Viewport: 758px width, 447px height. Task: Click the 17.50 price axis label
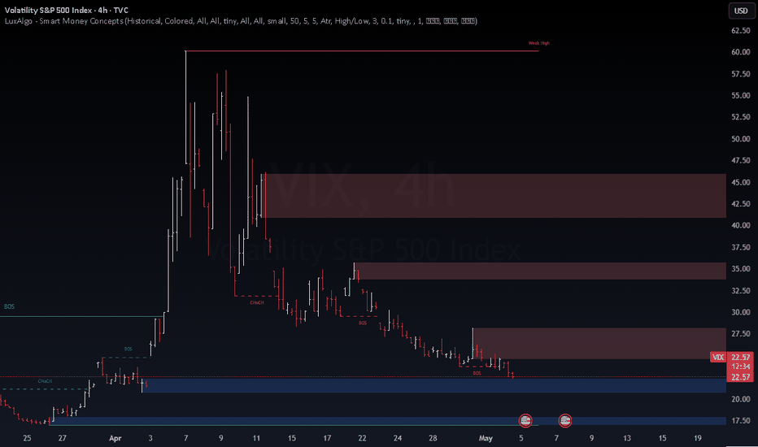[741, 421]
